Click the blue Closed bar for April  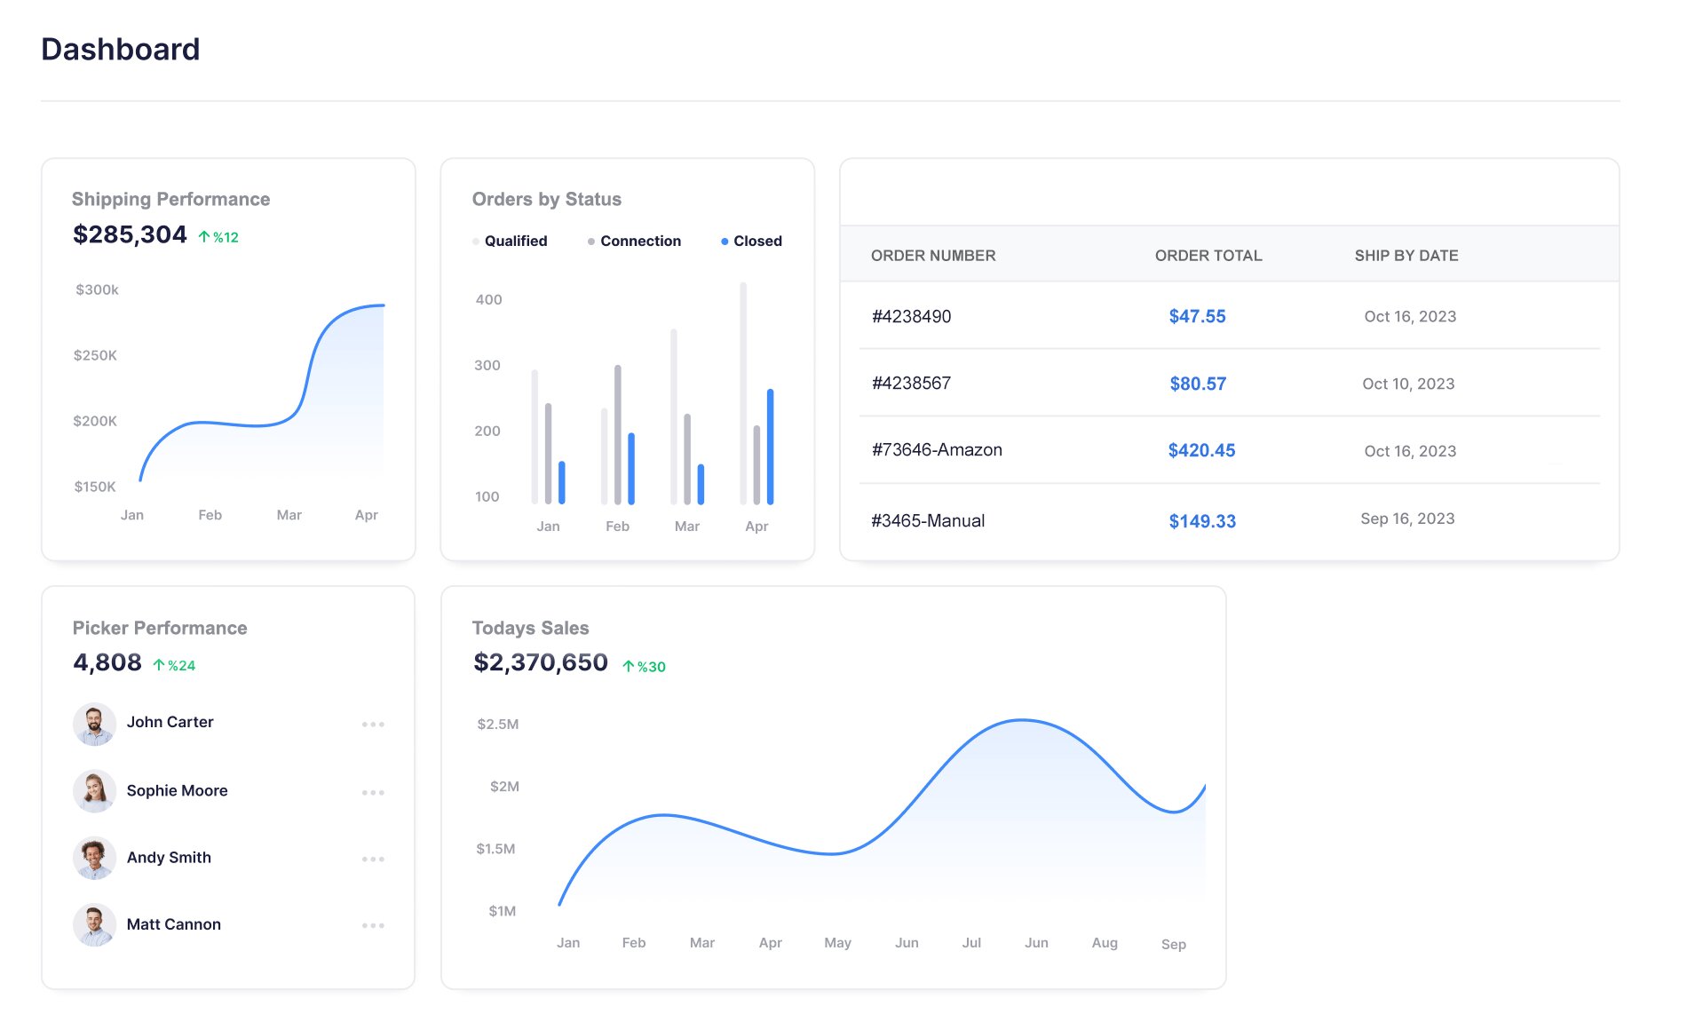[x=770, y=447]
